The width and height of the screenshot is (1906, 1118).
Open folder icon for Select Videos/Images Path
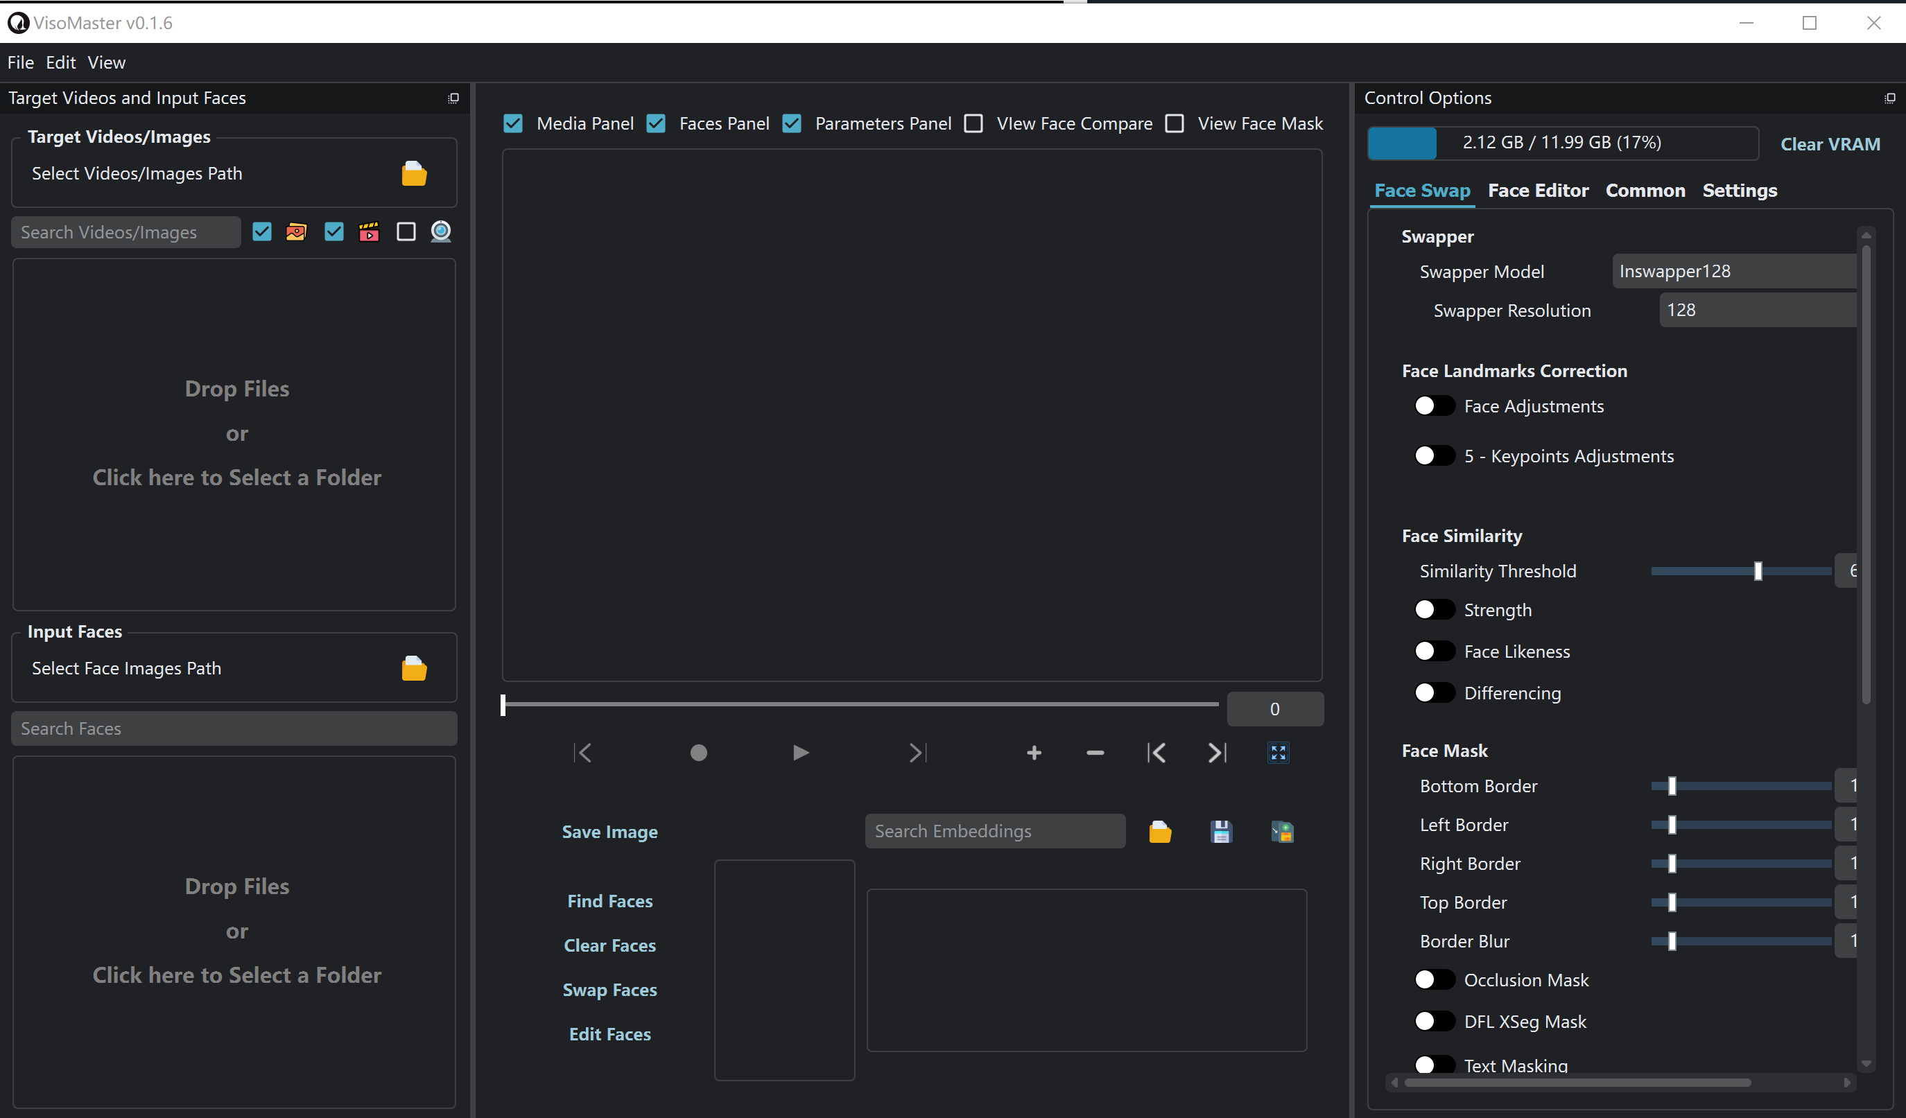[414, 174]
